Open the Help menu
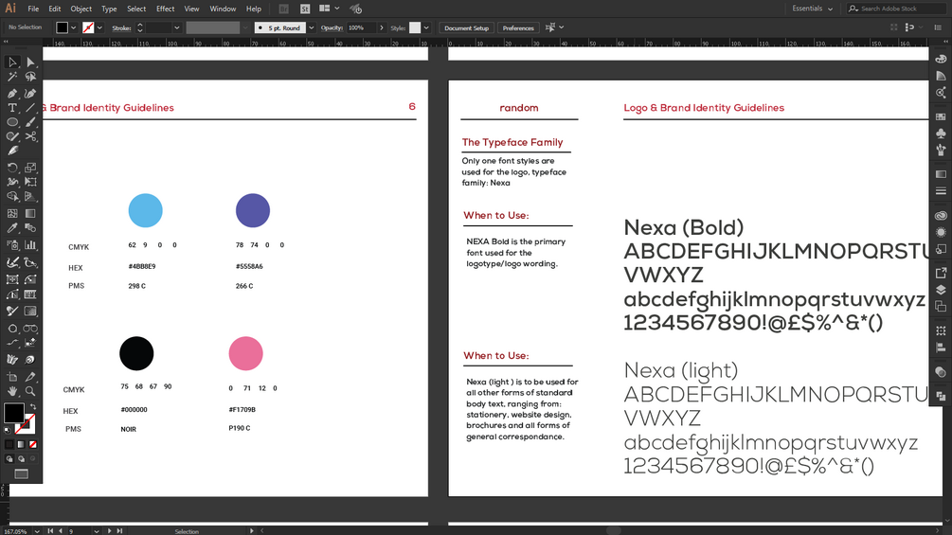 point(254,9)
